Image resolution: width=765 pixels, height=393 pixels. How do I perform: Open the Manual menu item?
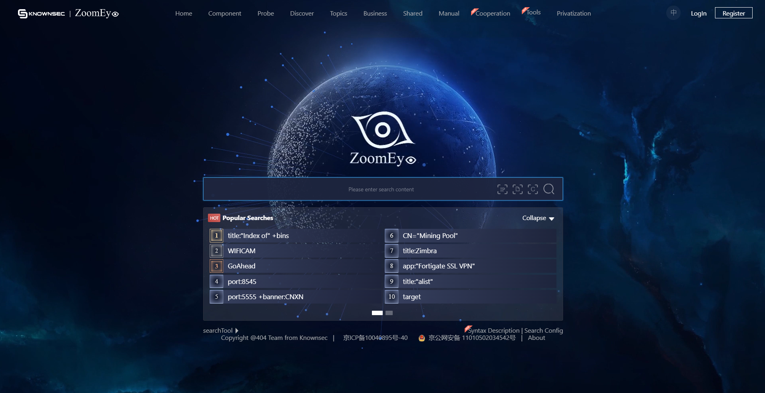pyautogui.click(x=449, y=13)
